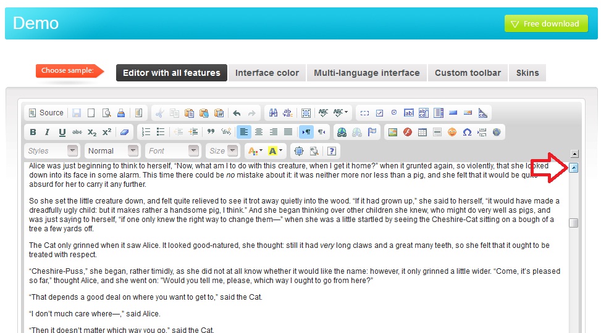The image size is (601, 333).
Task: Click the Source button
Action: 46,113
